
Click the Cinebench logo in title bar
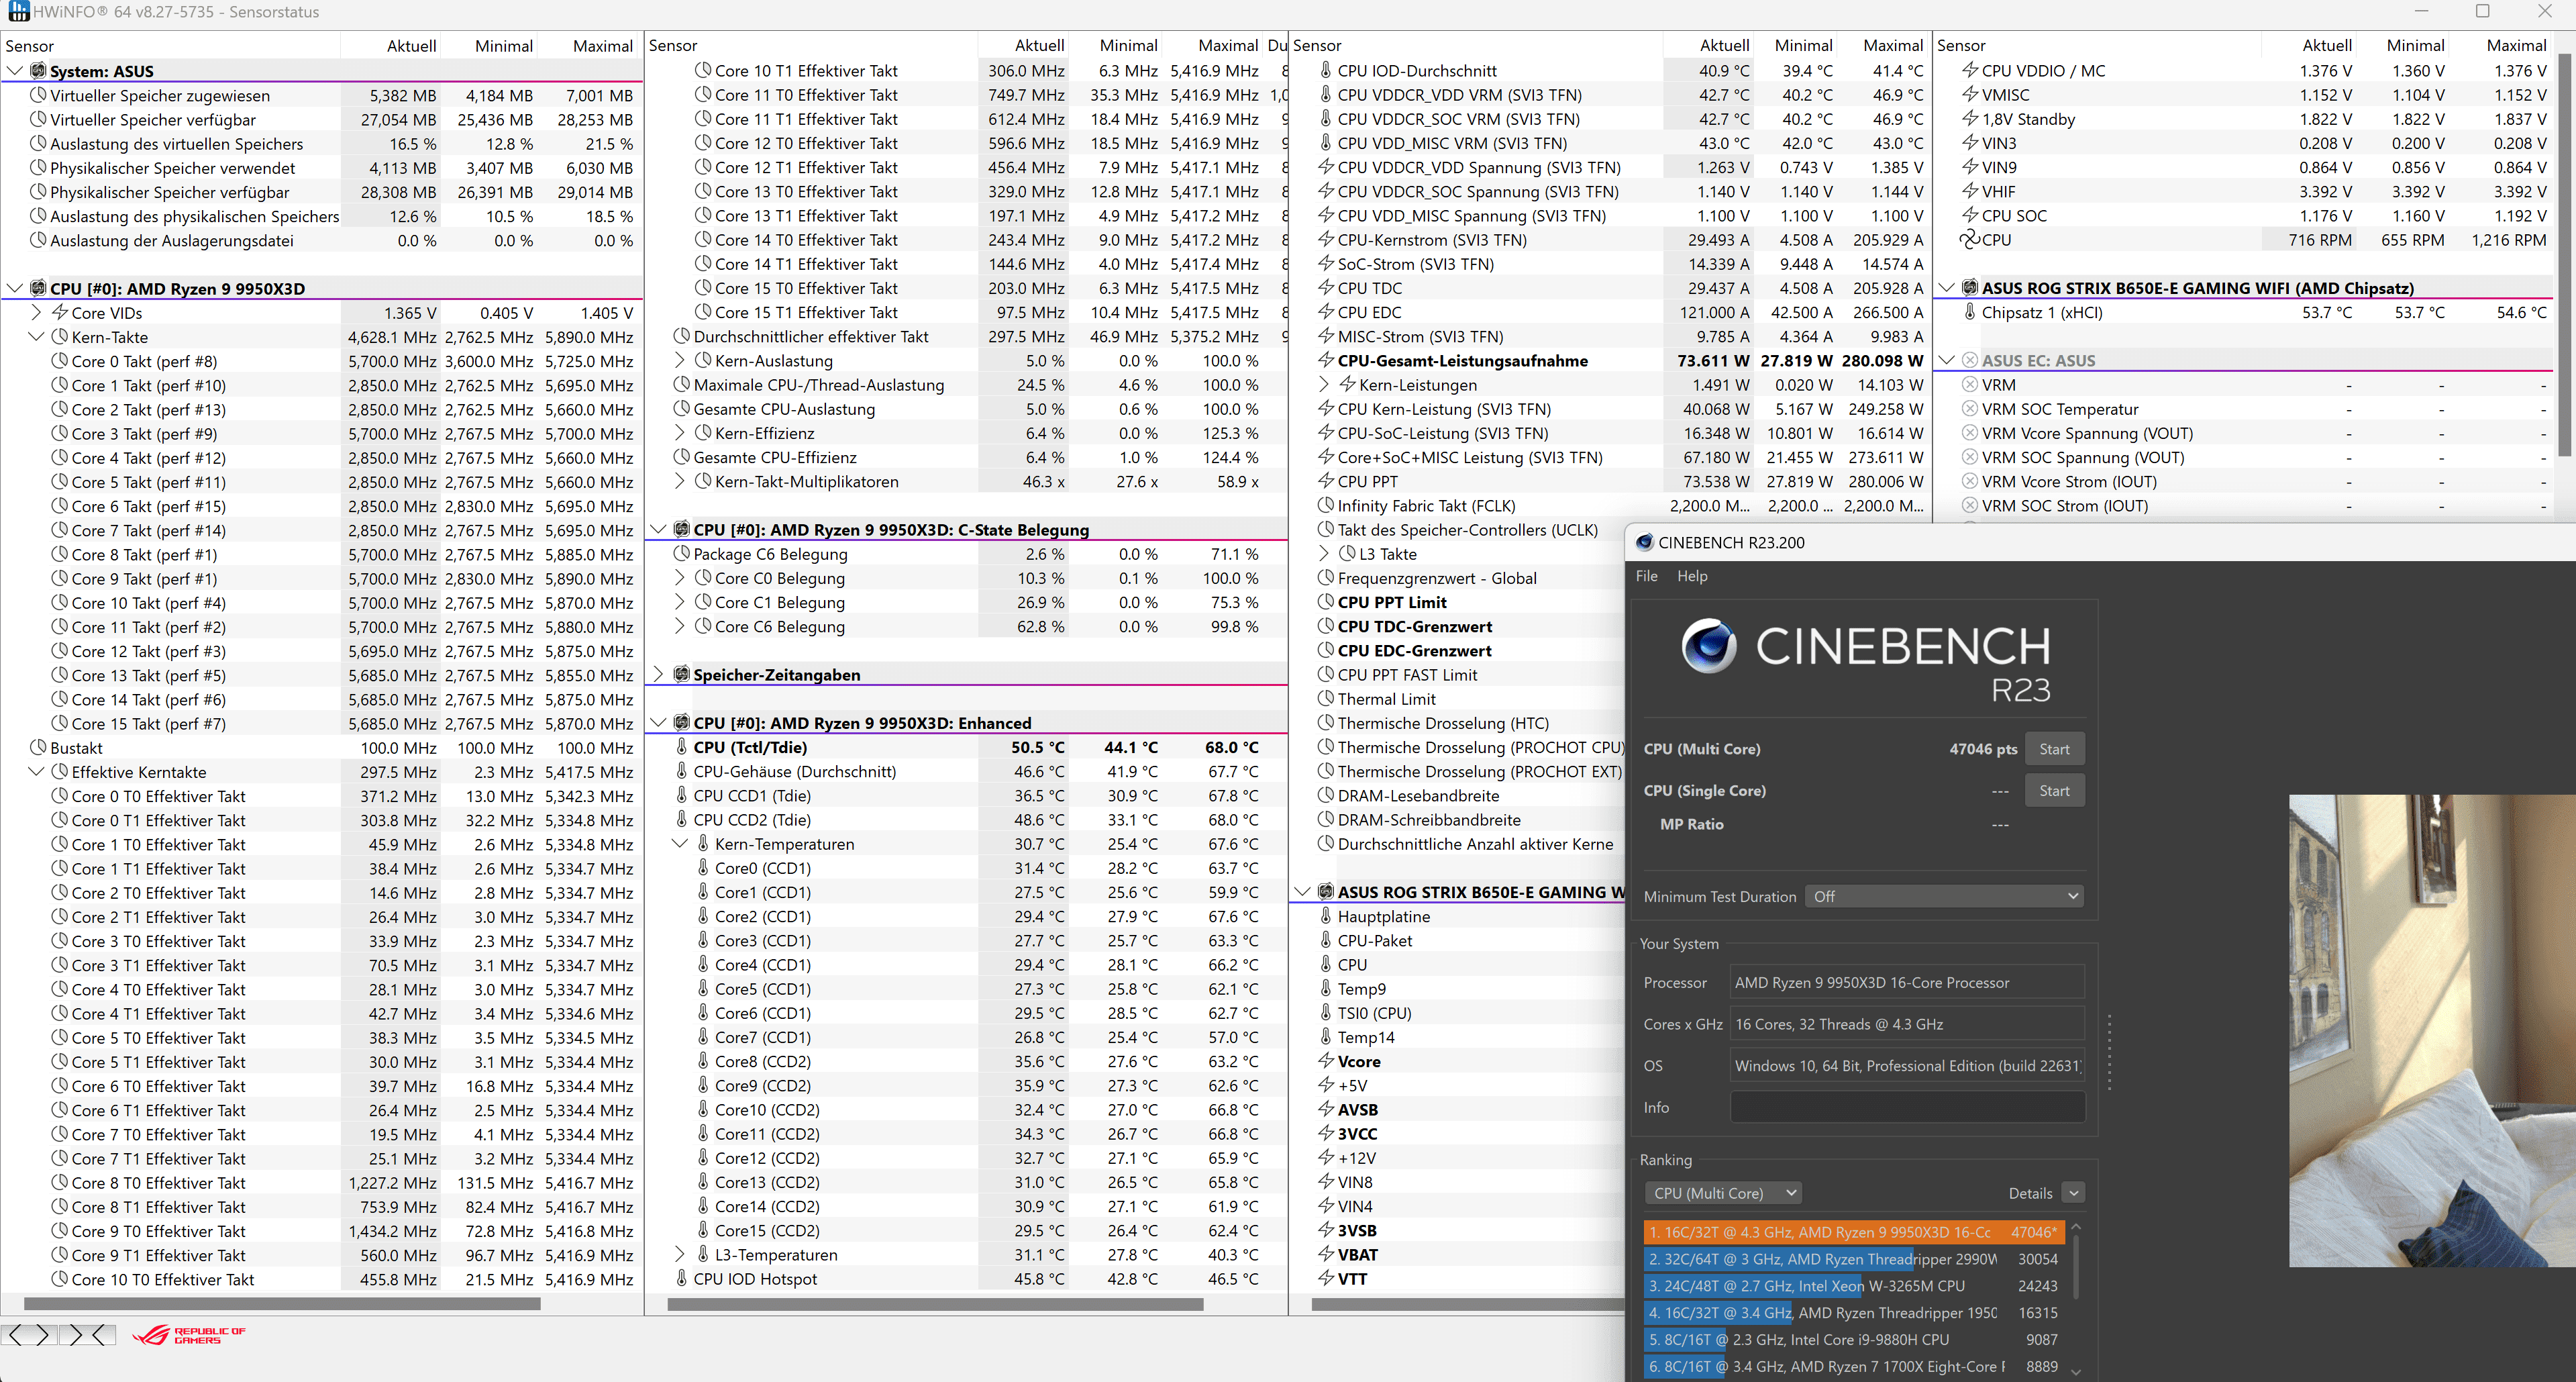(1644, 543)
